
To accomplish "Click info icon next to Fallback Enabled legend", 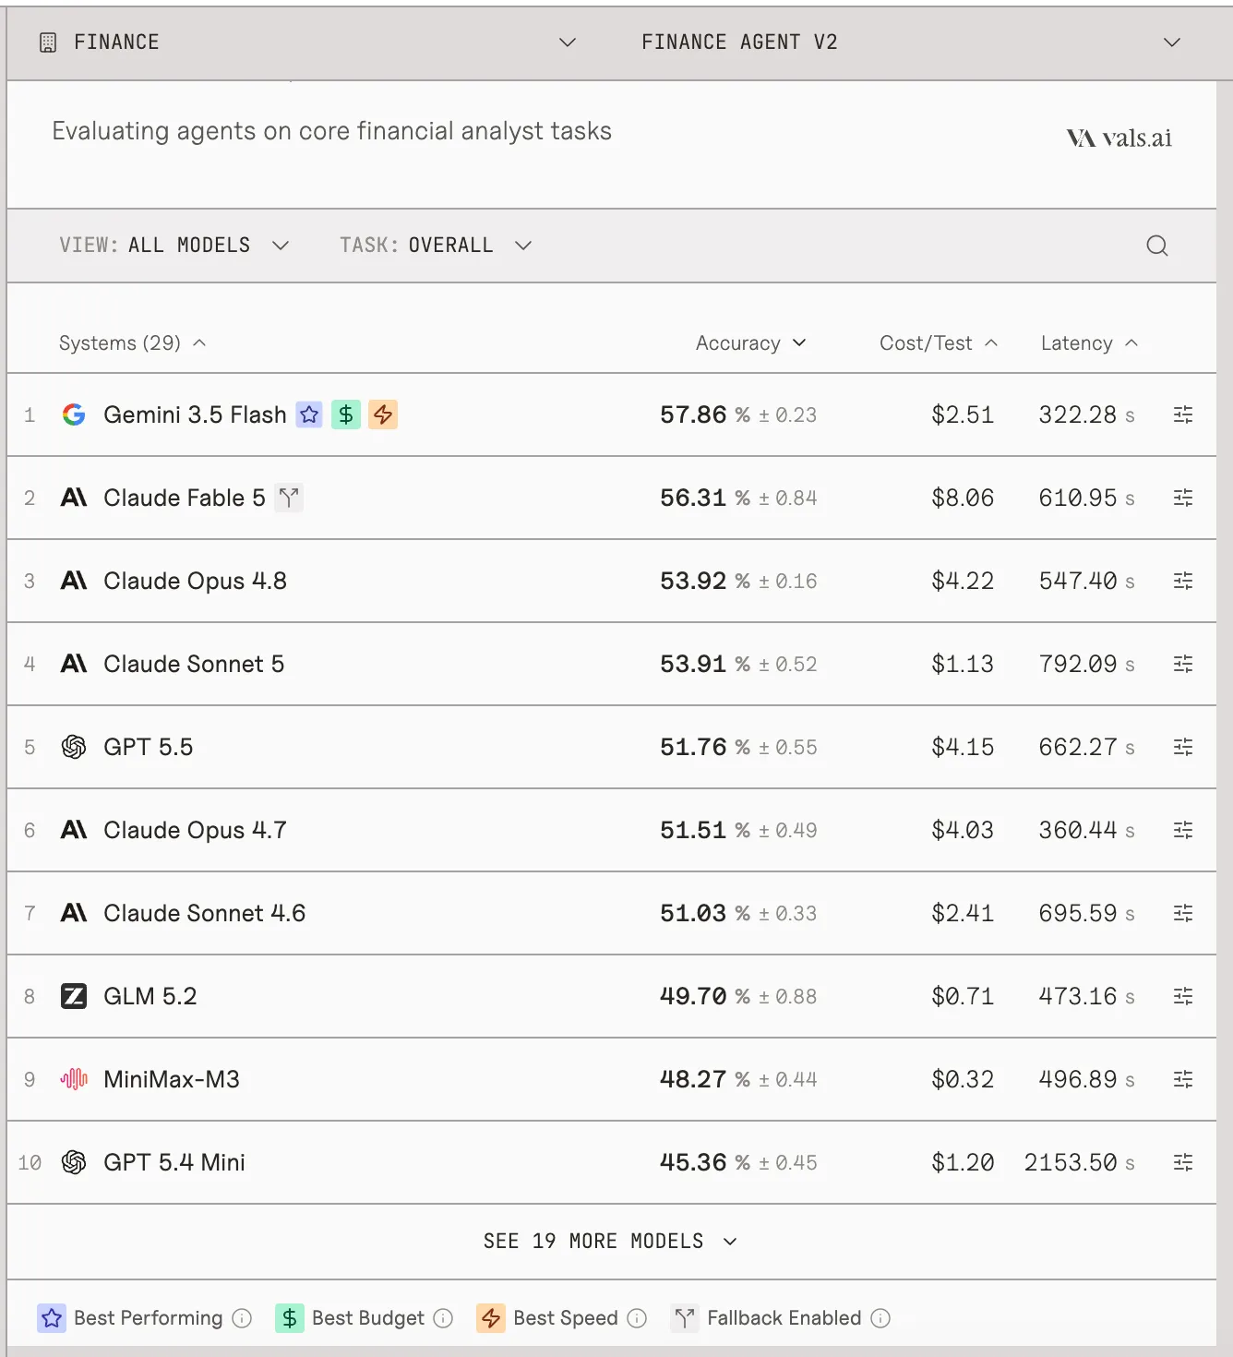I will coord(880,1318).
